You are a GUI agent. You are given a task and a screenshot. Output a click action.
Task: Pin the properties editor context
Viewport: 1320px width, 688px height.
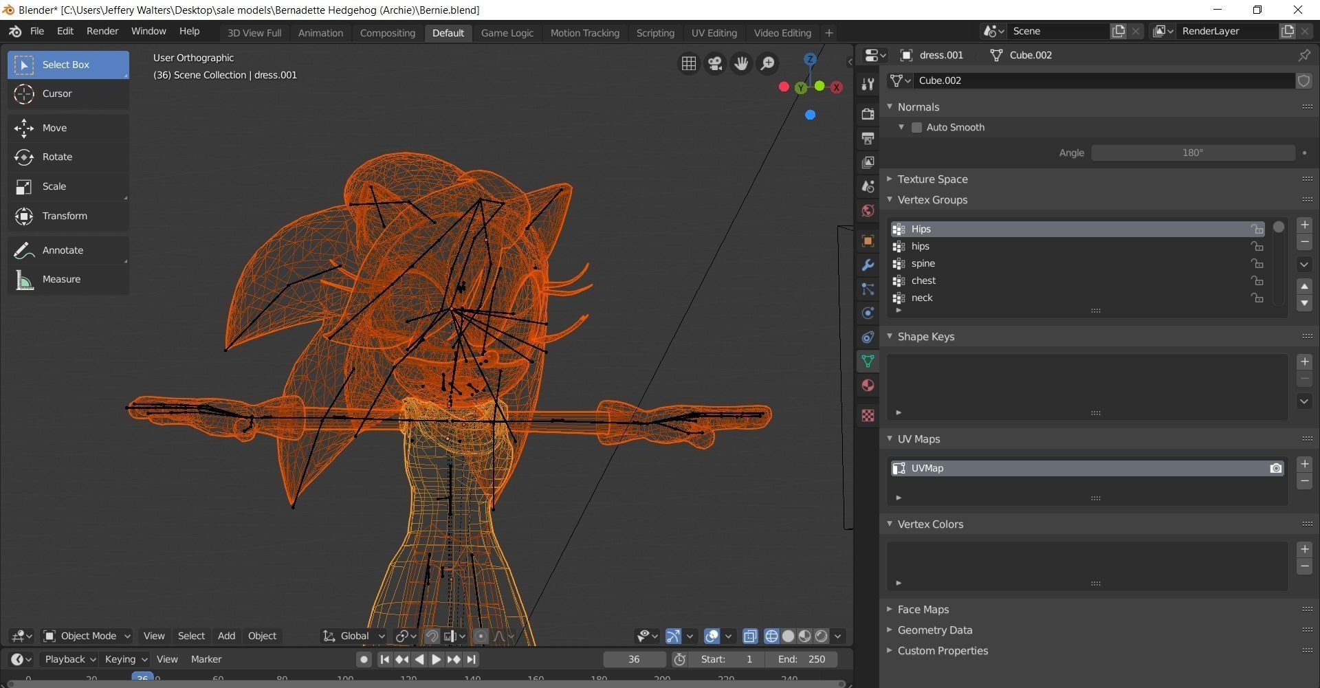coord(1303,55)
